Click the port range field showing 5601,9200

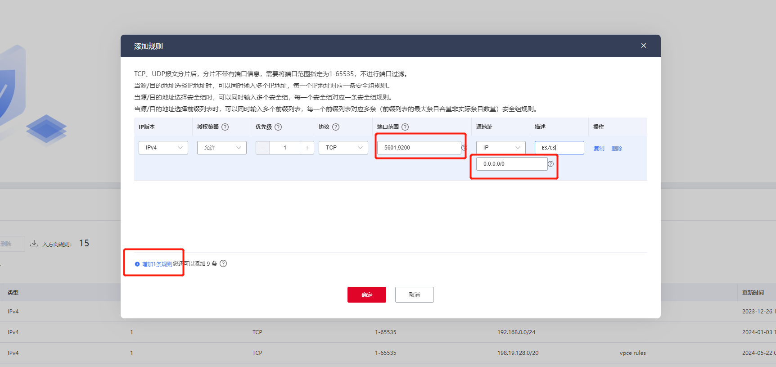pos(419,148)
